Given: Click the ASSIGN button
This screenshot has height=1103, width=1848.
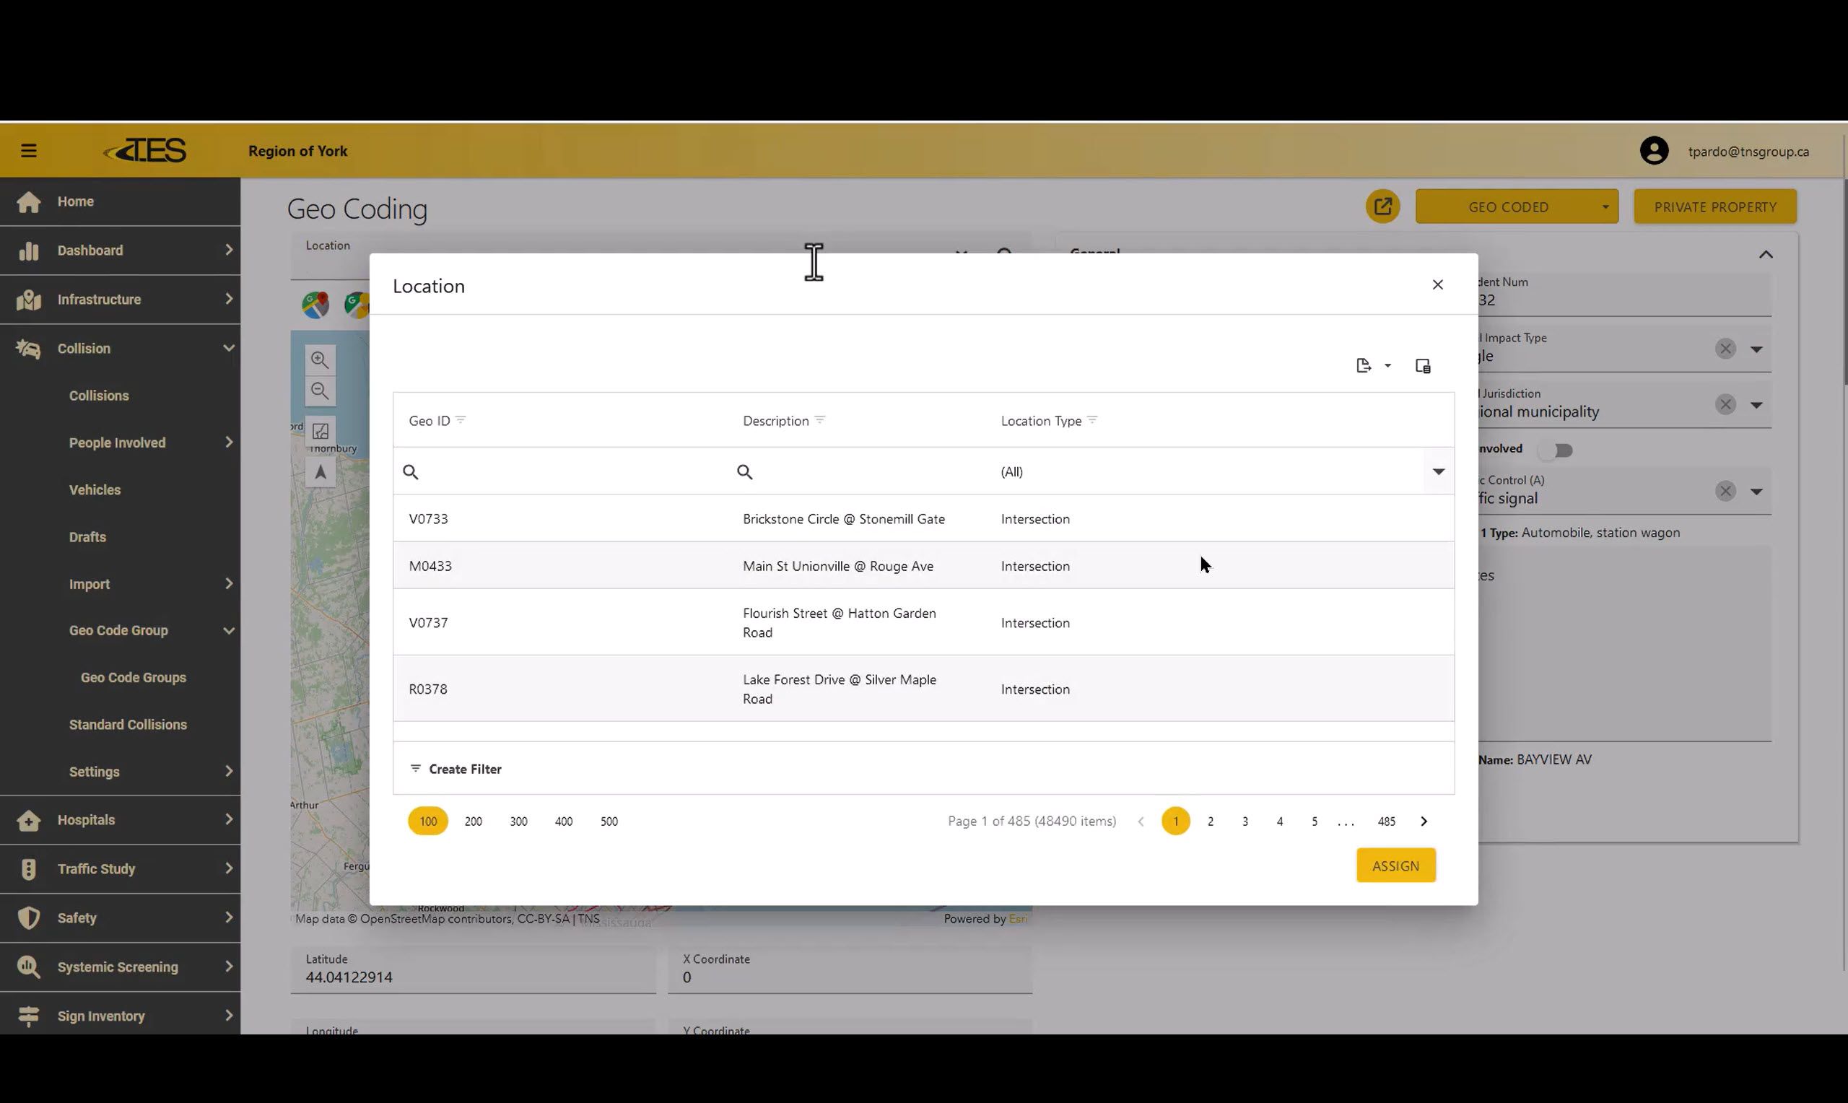Looking at the screenshot, I should pyautogui.click(x=1395, y=866).
